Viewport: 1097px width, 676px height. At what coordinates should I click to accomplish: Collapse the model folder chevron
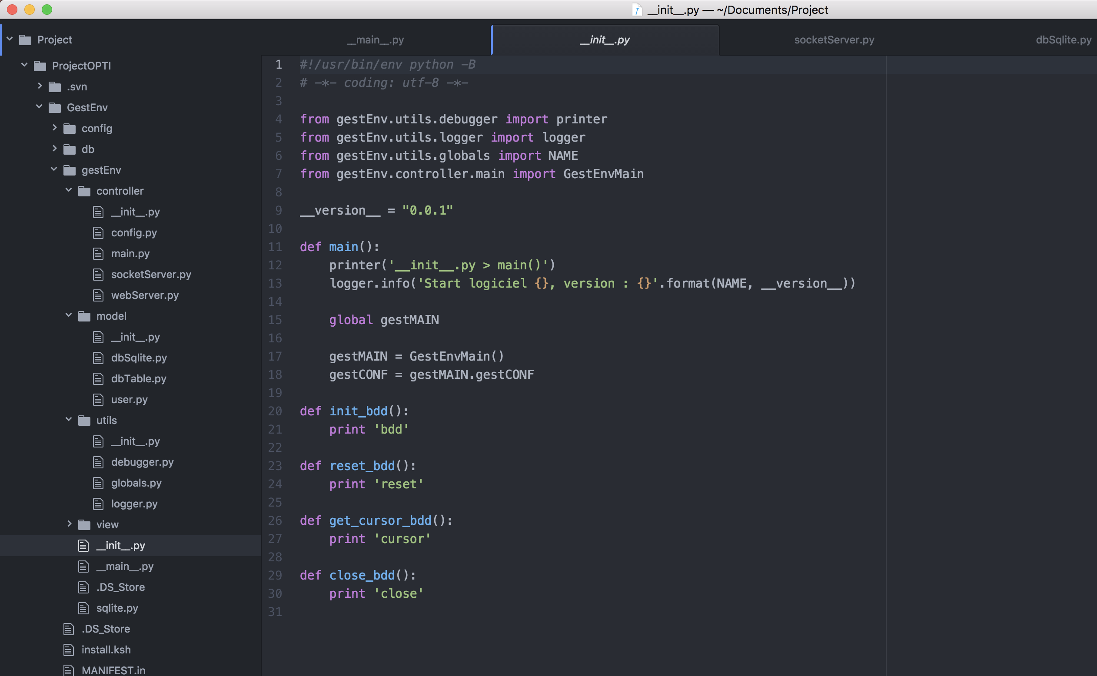[68, 315]
